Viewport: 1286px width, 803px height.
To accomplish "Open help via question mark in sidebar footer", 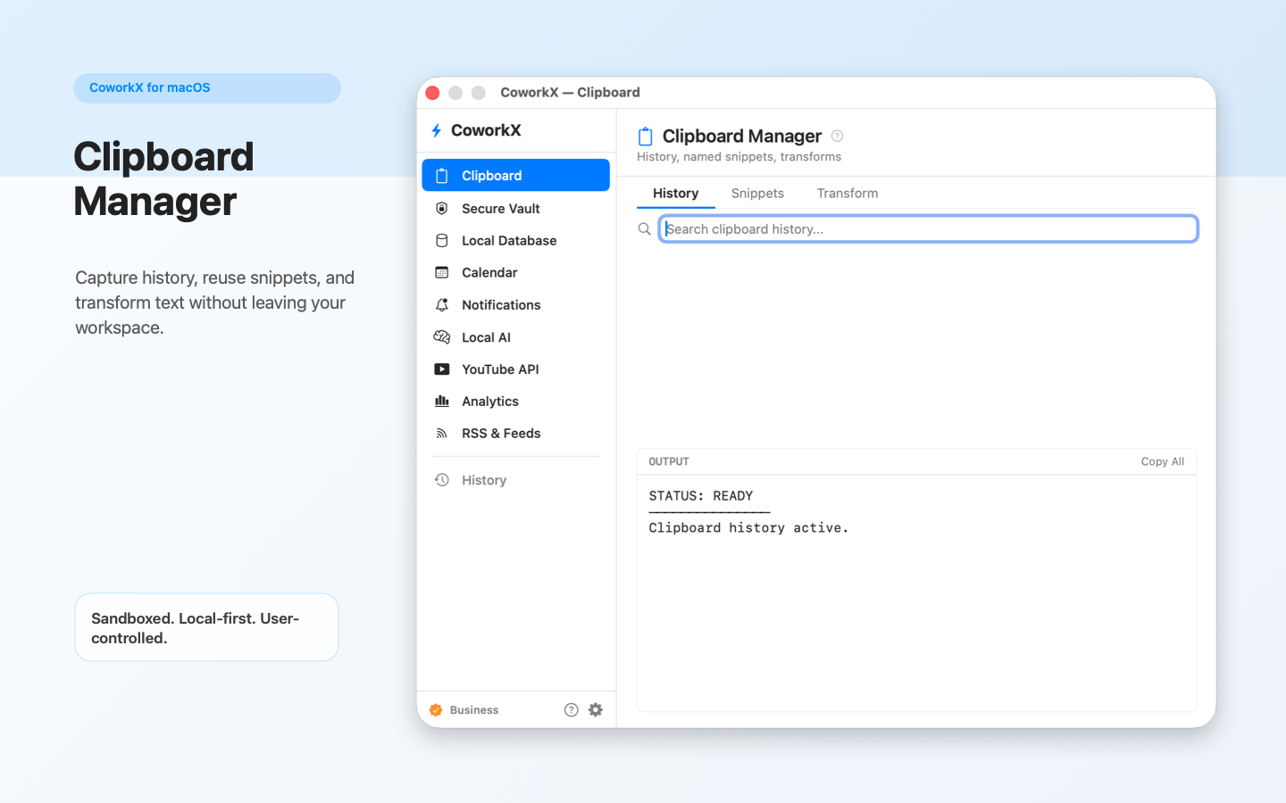I will 572,710.
